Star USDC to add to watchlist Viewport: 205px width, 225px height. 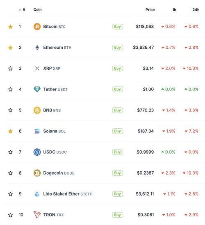[10, 152]
